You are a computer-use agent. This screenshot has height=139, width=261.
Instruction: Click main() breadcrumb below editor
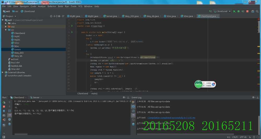(94, 94)
